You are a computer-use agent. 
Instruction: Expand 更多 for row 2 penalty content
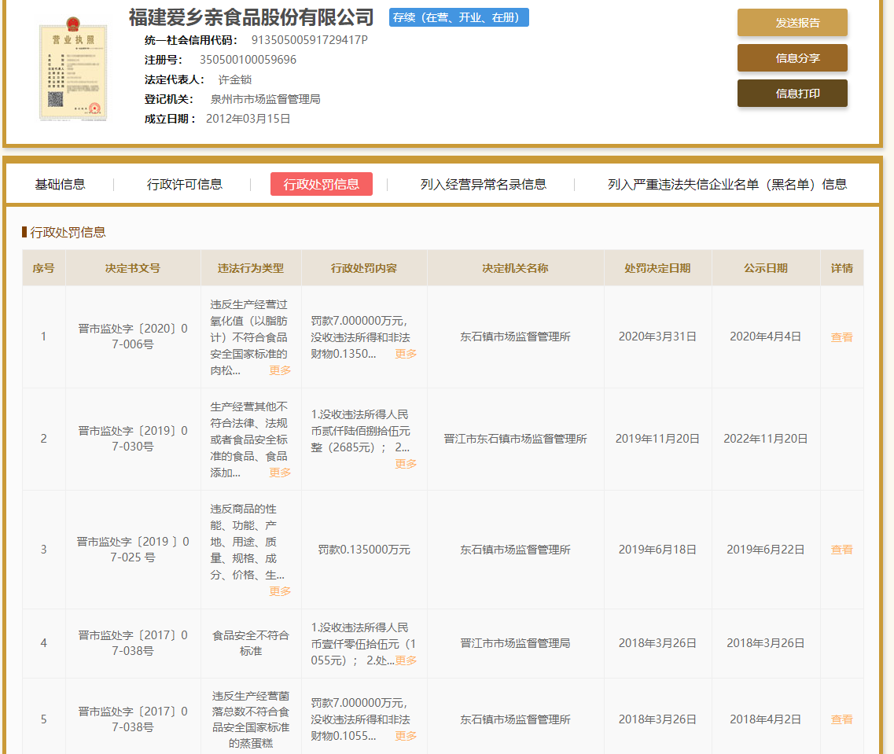click(x=406, y=464)
